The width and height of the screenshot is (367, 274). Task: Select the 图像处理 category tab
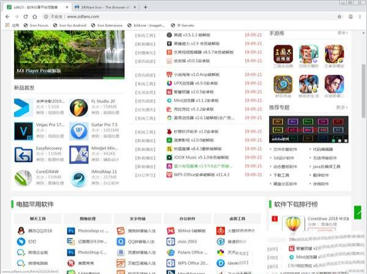87,218
